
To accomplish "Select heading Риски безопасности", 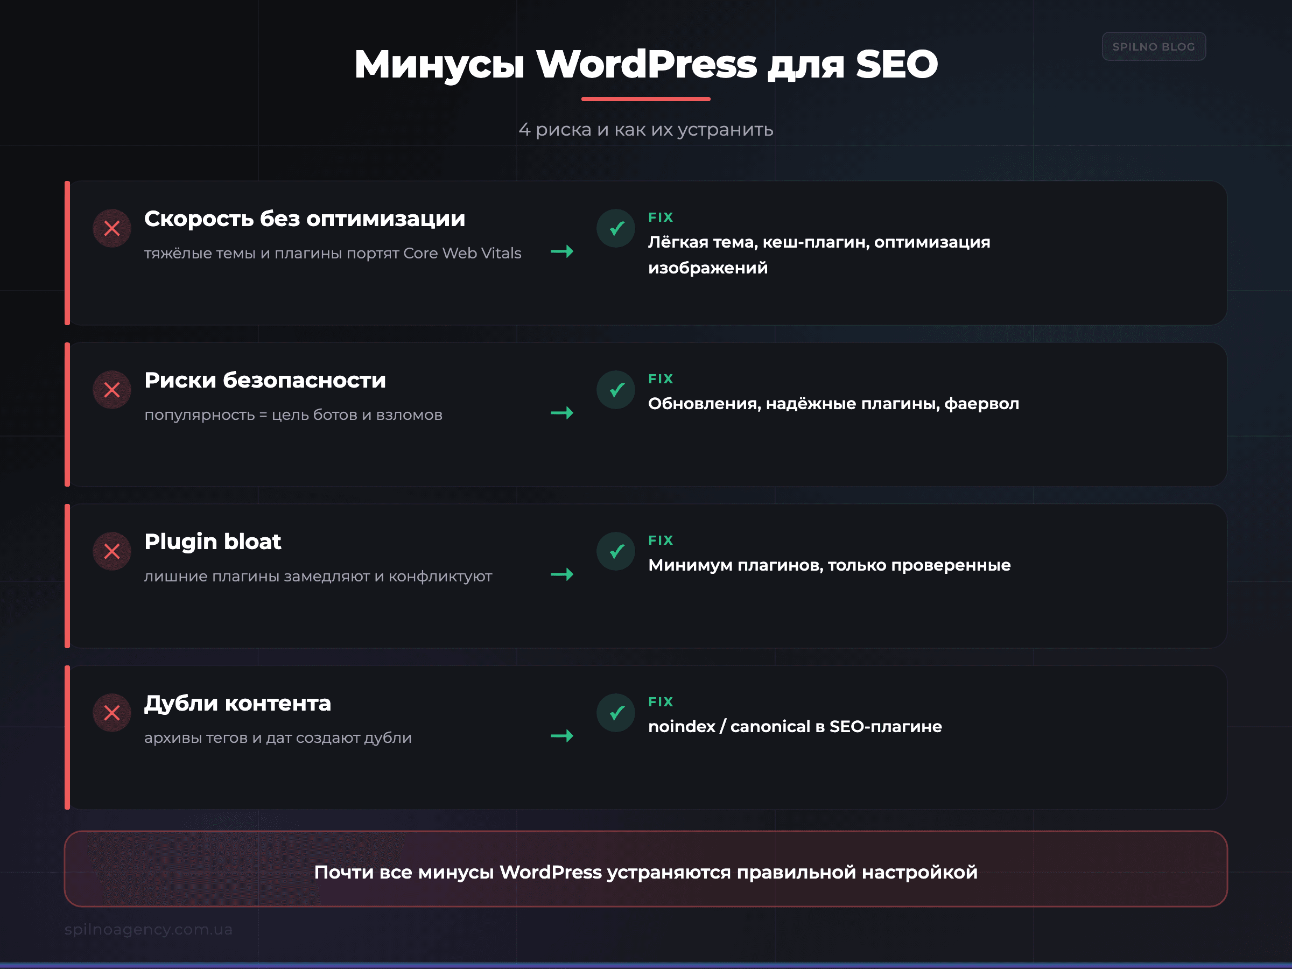I will [x=265, y=380].
